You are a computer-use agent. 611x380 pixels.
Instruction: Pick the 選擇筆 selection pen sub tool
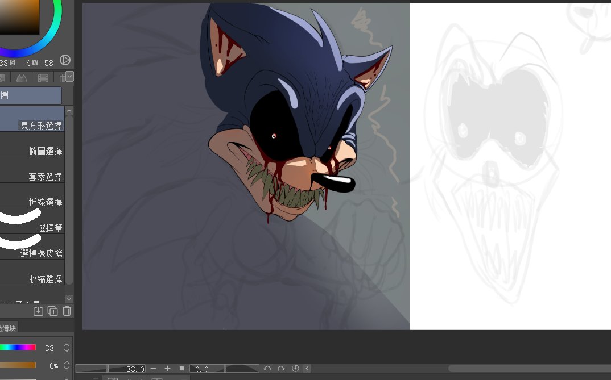(32, 222)
